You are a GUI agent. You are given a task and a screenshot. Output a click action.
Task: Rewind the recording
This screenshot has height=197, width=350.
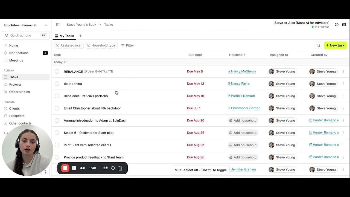click(82, 168)
